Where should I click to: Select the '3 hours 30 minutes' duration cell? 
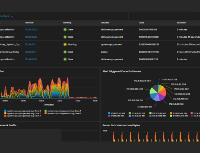pyautogui.click(x=188, y=52)
